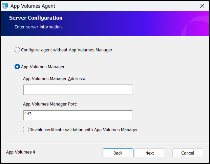Screen dimensions: 210x164
Task: Click the Server Configuration heading
Action: tap(36, 18)
